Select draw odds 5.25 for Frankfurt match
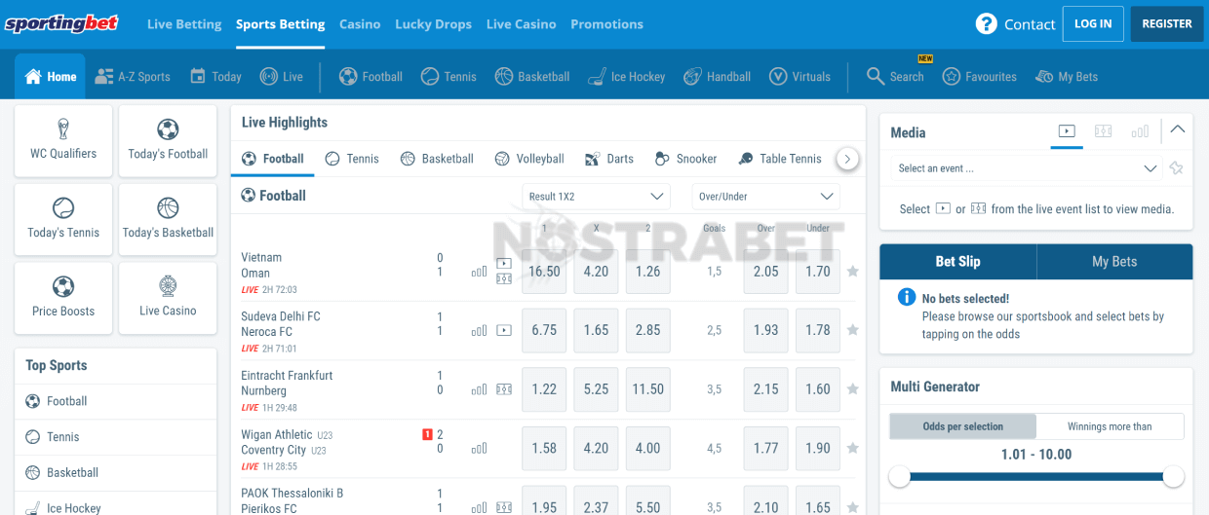 click(x=596, y=389)
